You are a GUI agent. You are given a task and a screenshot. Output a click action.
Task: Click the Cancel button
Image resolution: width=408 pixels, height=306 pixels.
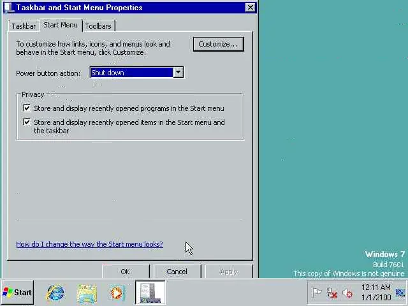(x=177, y=272)
